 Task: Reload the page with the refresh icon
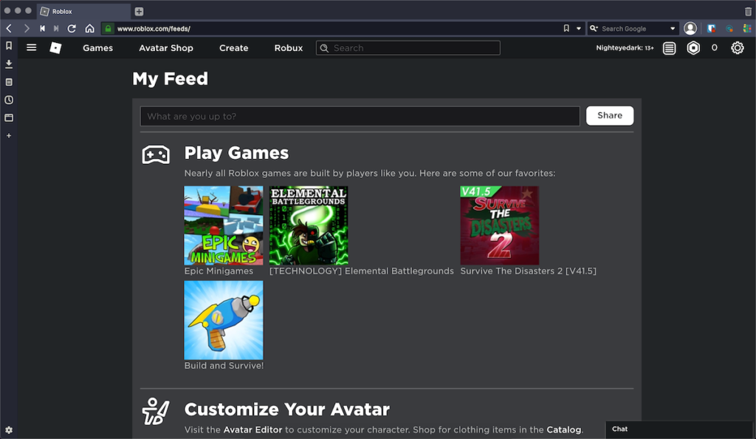pyautogui.click(x=72, y=28)
